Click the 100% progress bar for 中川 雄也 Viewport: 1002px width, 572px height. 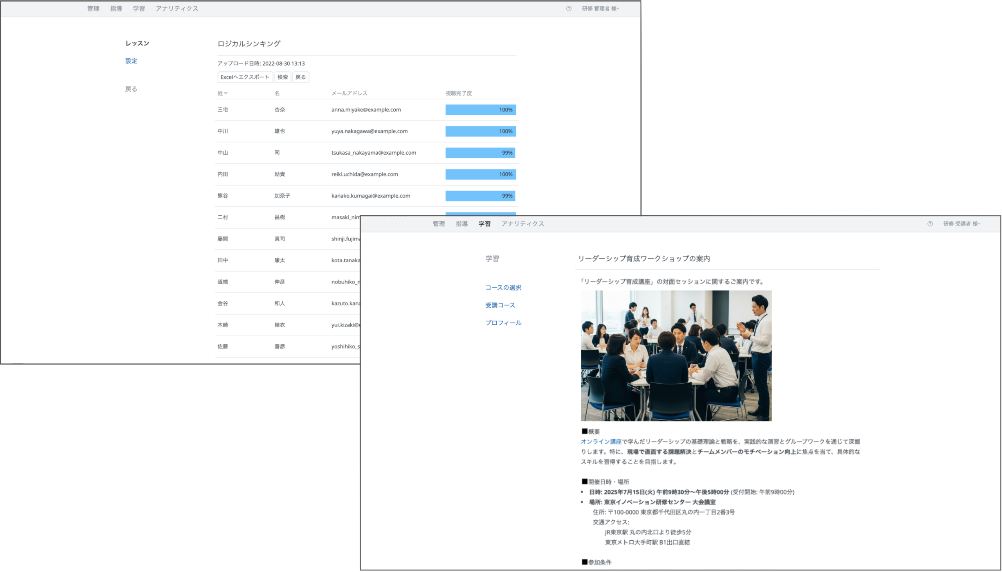point(481,131)
